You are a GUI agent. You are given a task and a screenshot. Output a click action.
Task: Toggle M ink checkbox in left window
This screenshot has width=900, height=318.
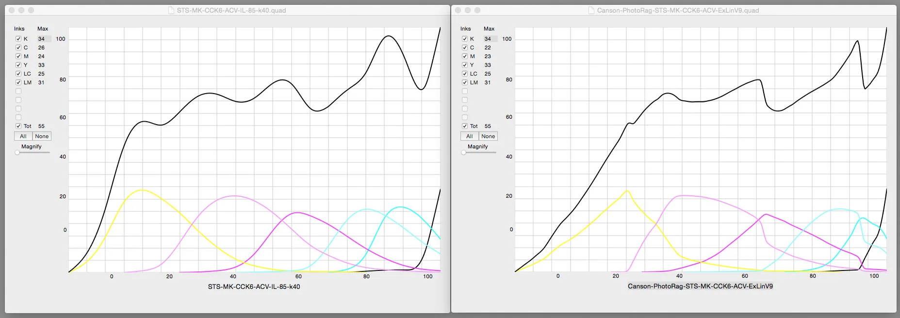tap(18, 56)
